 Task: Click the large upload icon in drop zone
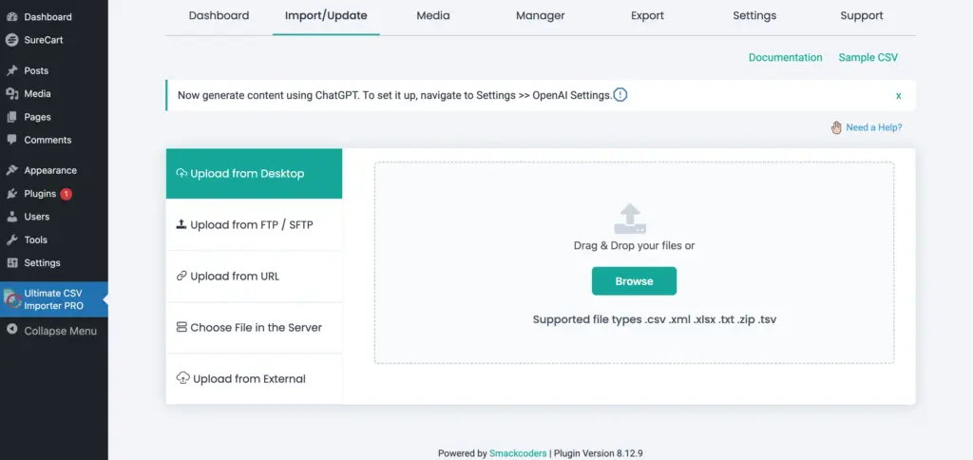click(630, 219)
